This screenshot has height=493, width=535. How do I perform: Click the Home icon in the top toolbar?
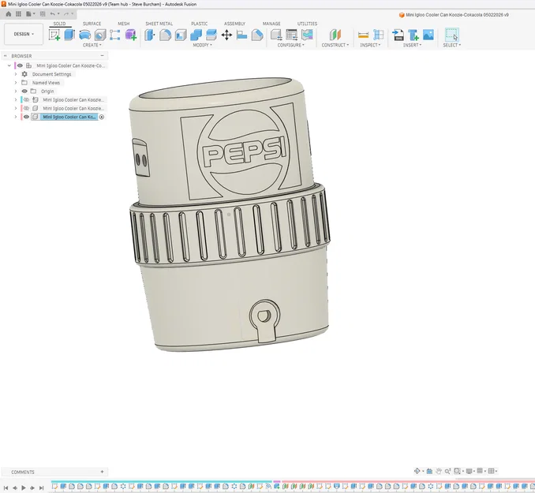coord(9,14)
